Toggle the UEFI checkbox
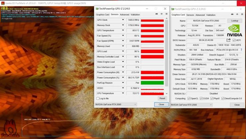 pos(234,40)
